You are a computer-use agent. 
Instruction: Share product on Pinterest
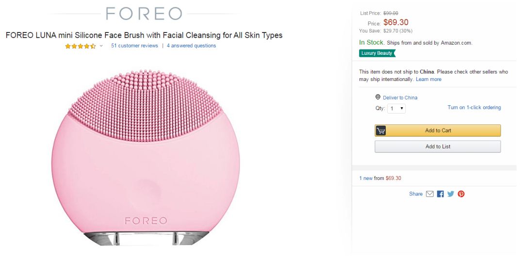tap(461, 194)
